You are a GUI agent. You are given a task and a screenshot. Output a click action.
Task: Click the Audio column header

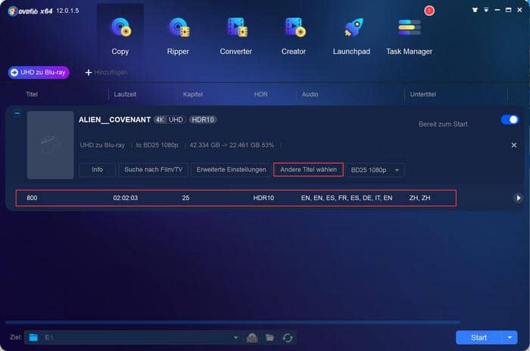(310, 95)
